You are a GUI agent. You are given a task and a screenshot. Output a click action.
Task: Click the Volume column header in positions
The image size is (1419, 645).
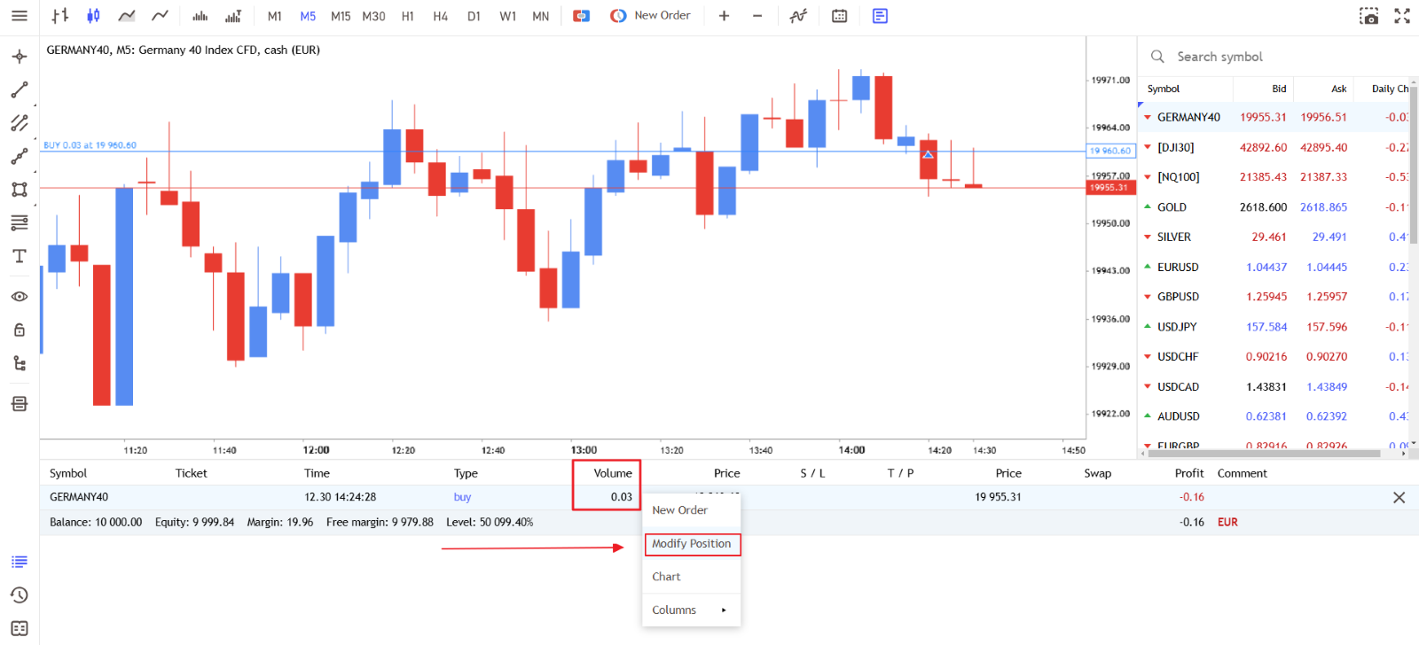point(613,473)
